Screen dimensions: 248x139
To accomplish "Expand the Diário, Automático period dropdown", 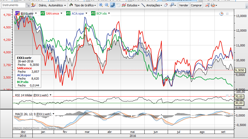I will [x=52, y=5].
